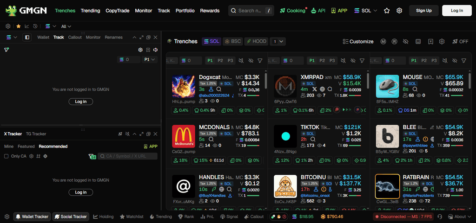The width and height of the screenshot is (476, 223).
Task: Open the Cooking rocket feature
Action: 292,11
